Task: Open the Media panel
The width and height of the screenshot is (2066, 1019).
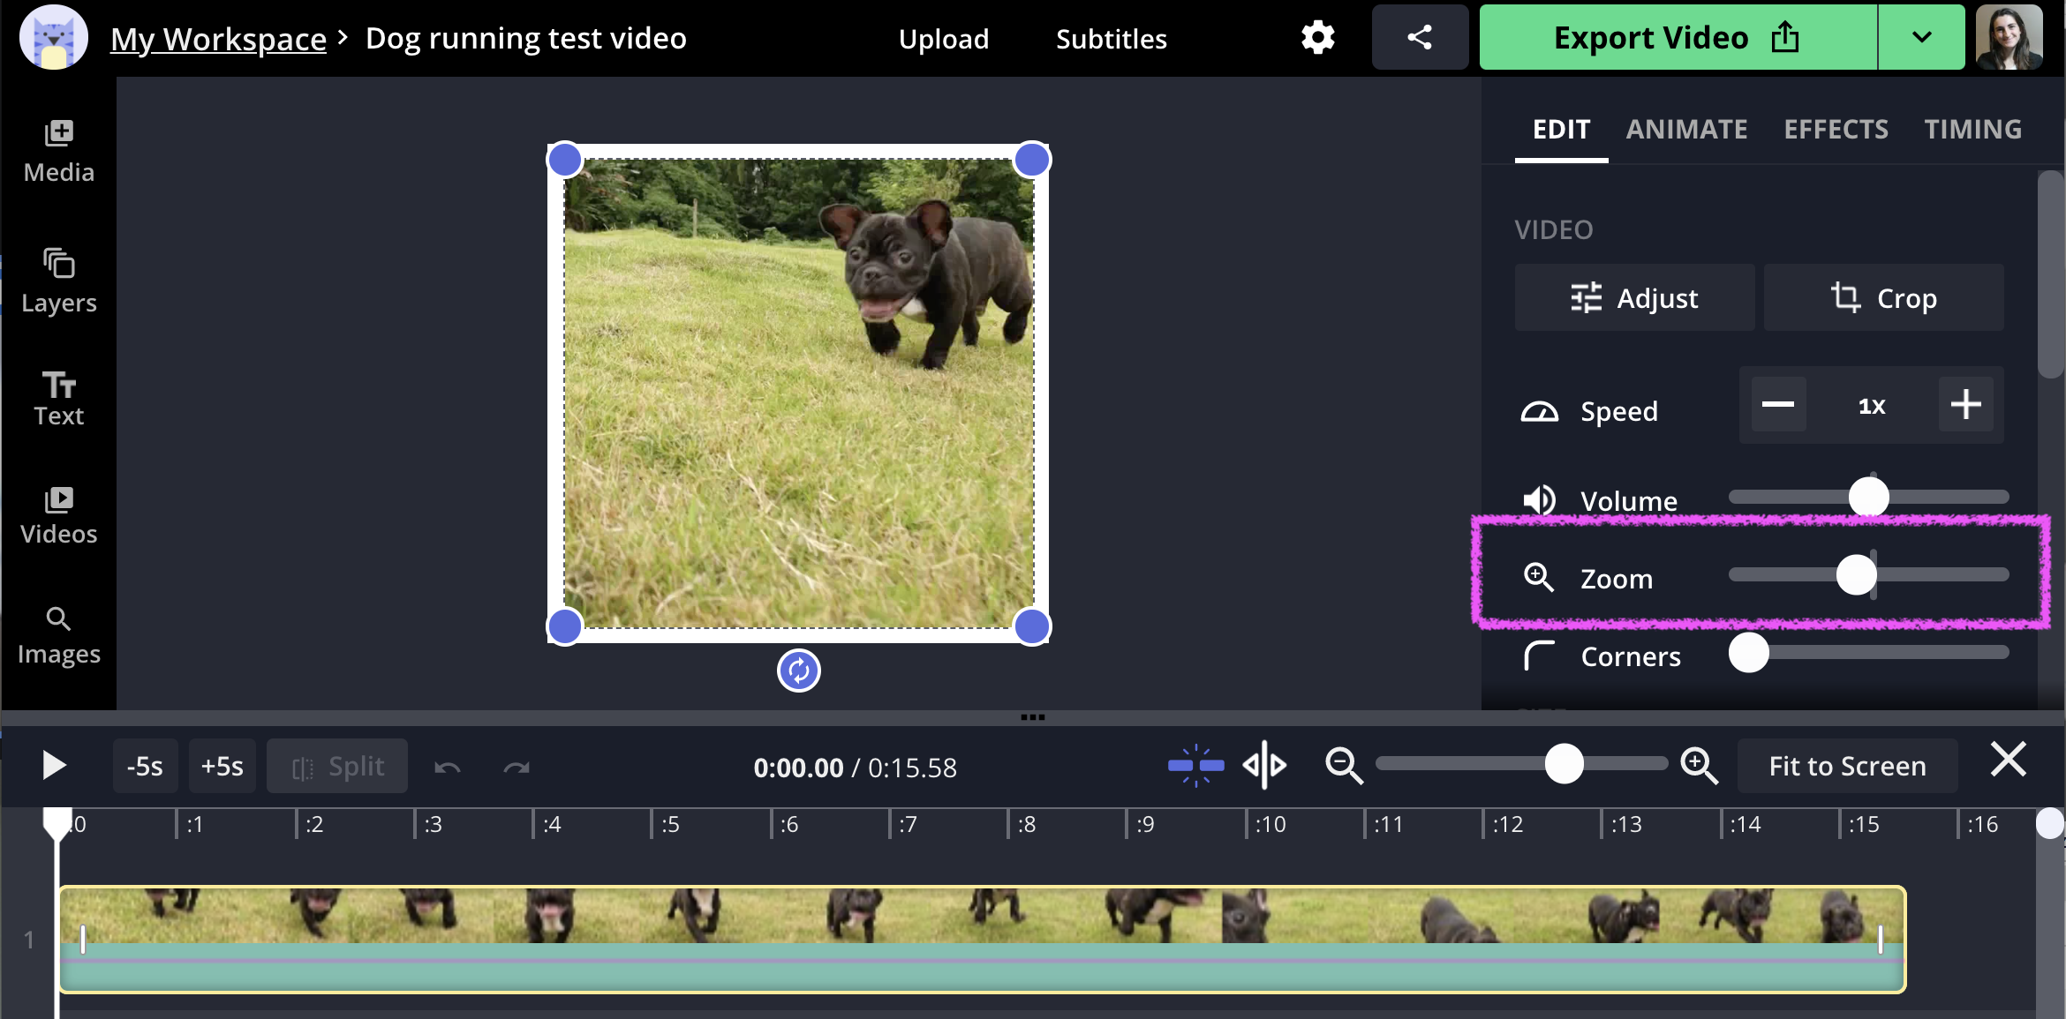Action: (58, 151)
